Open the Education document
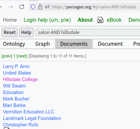The image size is (140, 129). pos(13,92)
